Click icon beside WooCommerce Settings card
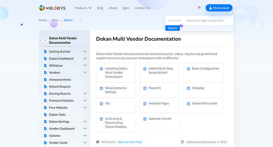The width and height of the screenshot is (273, 147). 101,89
